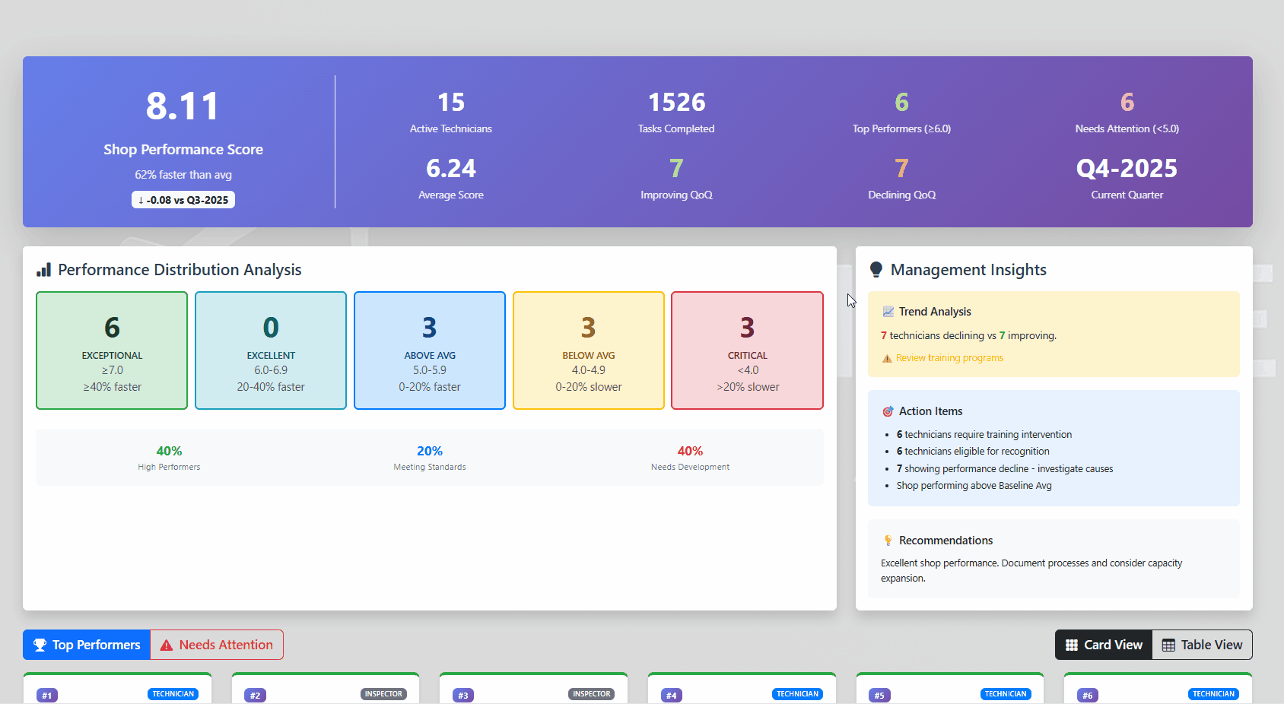The width and height of the screenshot is (1284, 704).
Task: Click the INSPECTOR badge on card #2
Action: [383, 693]
